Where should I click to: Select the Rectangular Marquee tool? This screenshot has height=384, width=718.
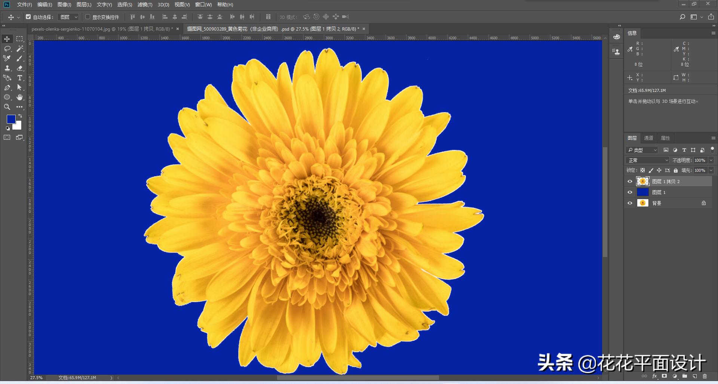click(x=20, y=39)
